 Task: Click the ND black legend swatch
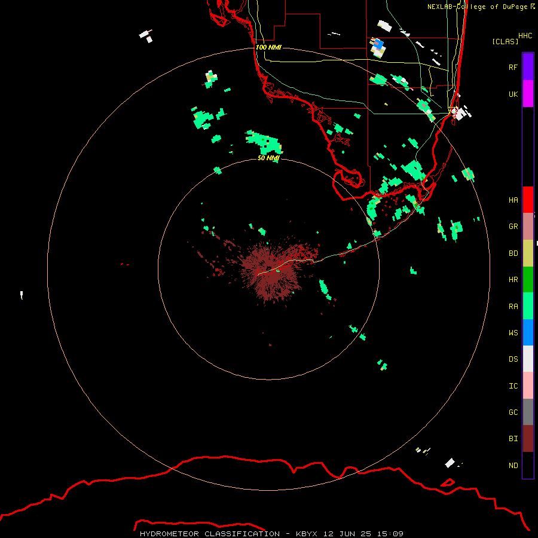click(x=528, y=465)
